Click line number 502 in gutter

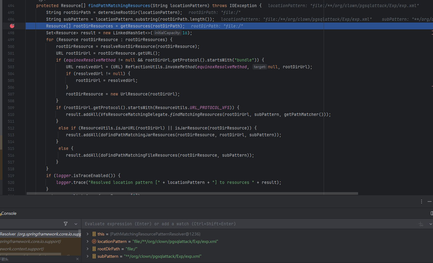pyautogui.click(x=11, y=60)
